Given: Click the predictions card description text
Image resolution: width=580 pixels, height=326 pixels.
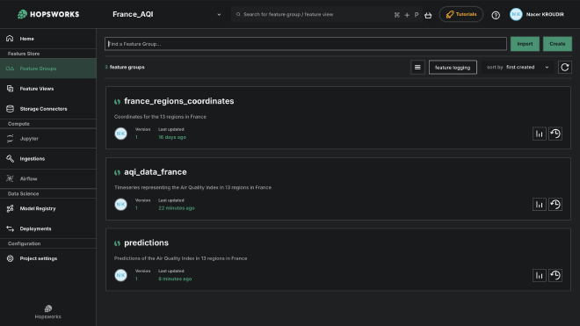Looking at the screenshot, I should pyautogui.click(x=180, y=258).
